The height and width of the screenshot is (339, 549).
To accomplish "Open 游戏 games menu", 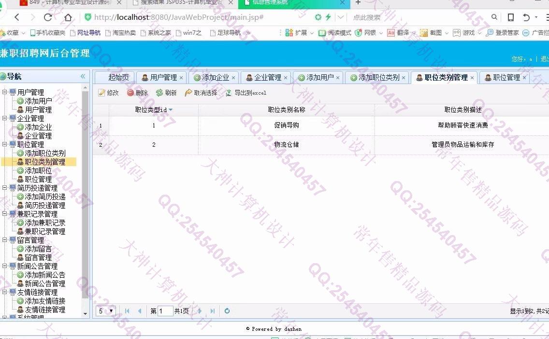I will [467, 32].
